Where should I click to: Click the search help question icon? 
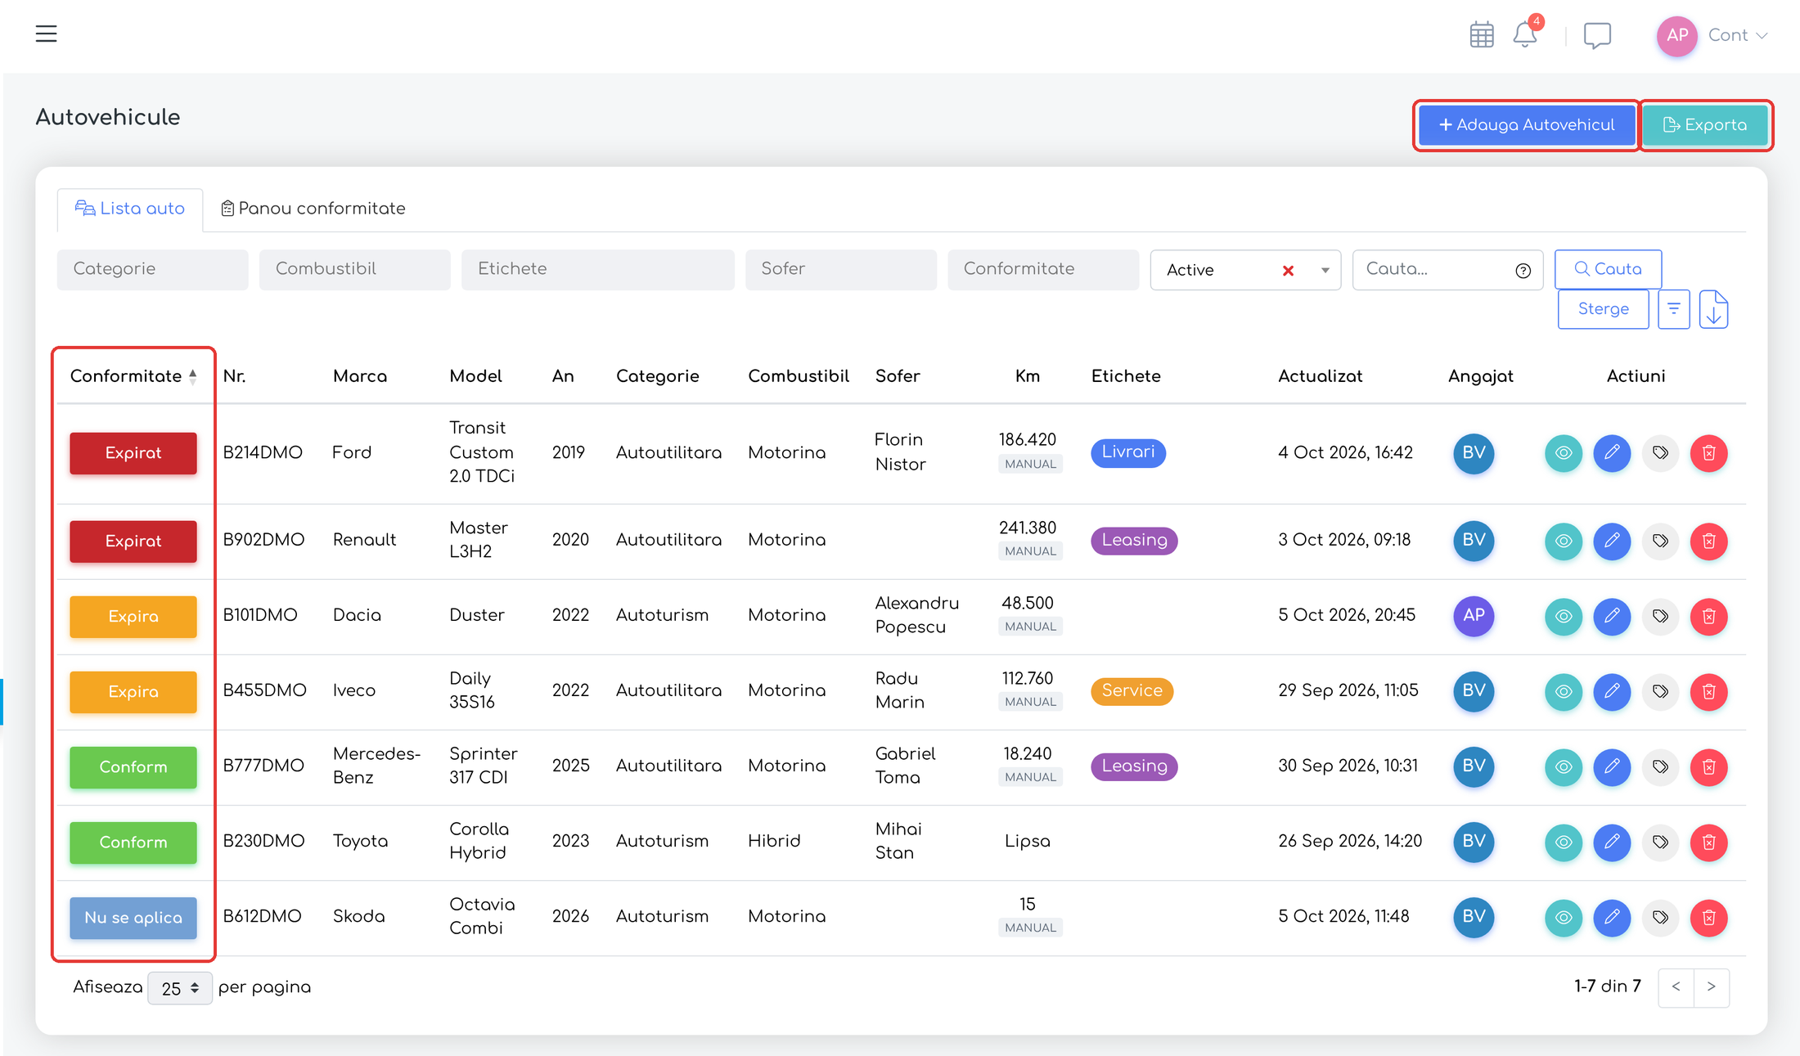(1523, 271)
